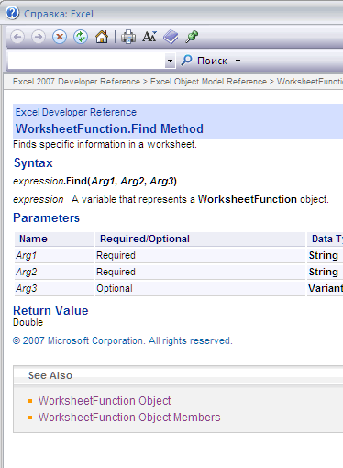Image resolution: width=343 pixels, height=468 pixels.
Task: Click the Arg3 table cell
Action: coord(54,288)
